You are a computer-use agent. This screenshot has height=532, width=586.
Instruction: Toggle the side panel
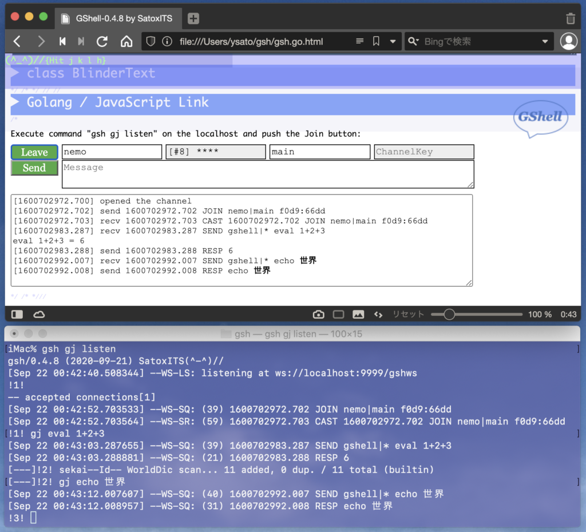[x=17, y=314]
